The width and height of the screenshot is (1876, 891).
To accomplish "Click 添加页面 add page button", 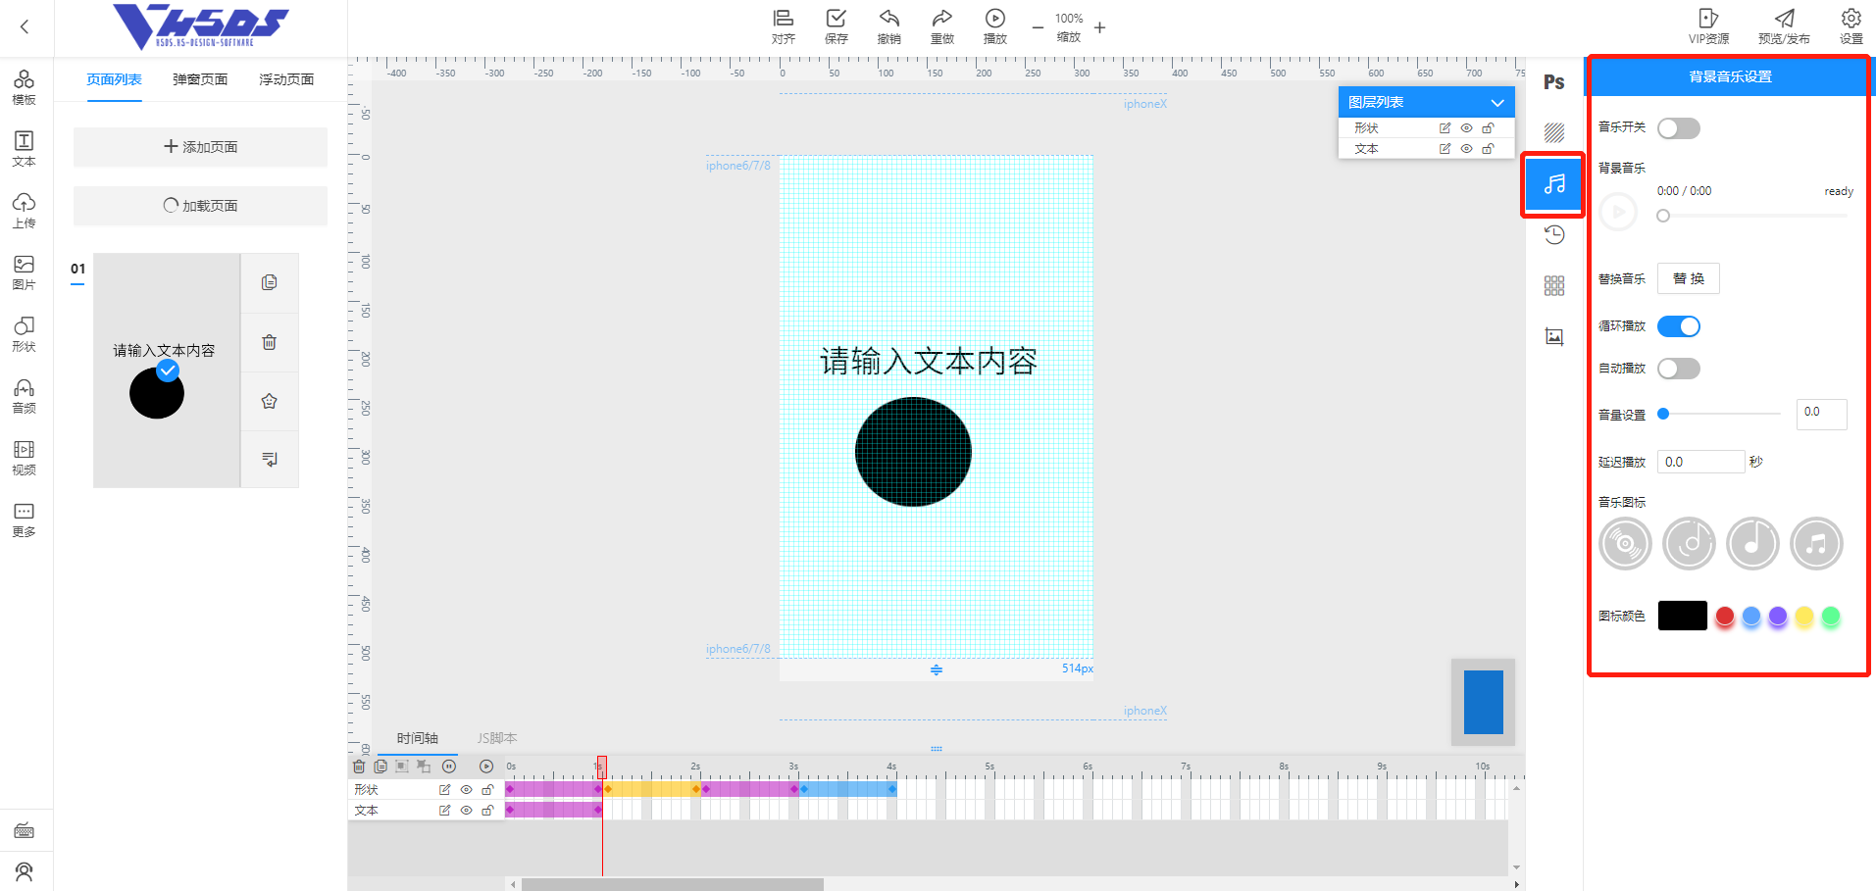I will (200, 147).
